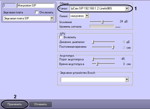The image size is (150, 109).
Task: Click the Применить button
Action: tap(14, 104)
